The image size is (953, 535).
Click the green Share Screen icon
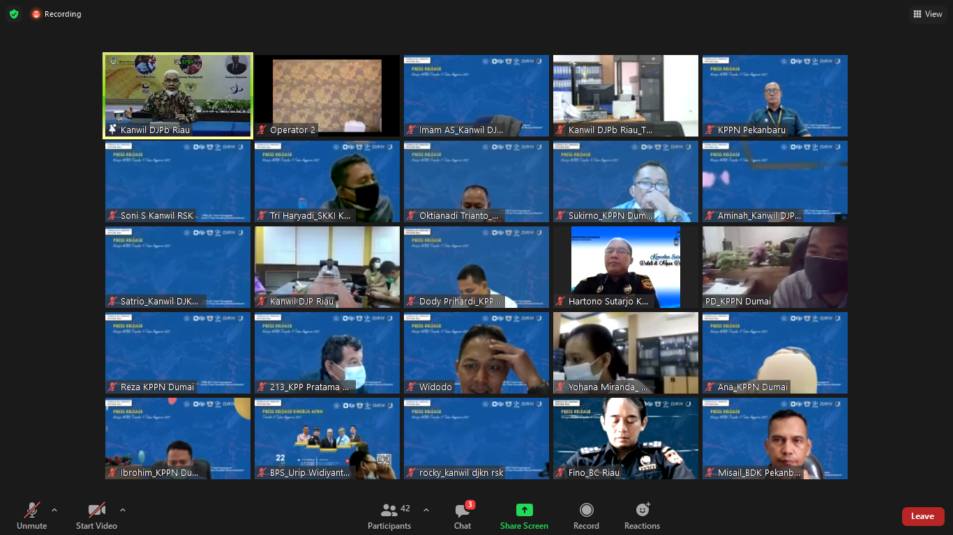point(524,511)
